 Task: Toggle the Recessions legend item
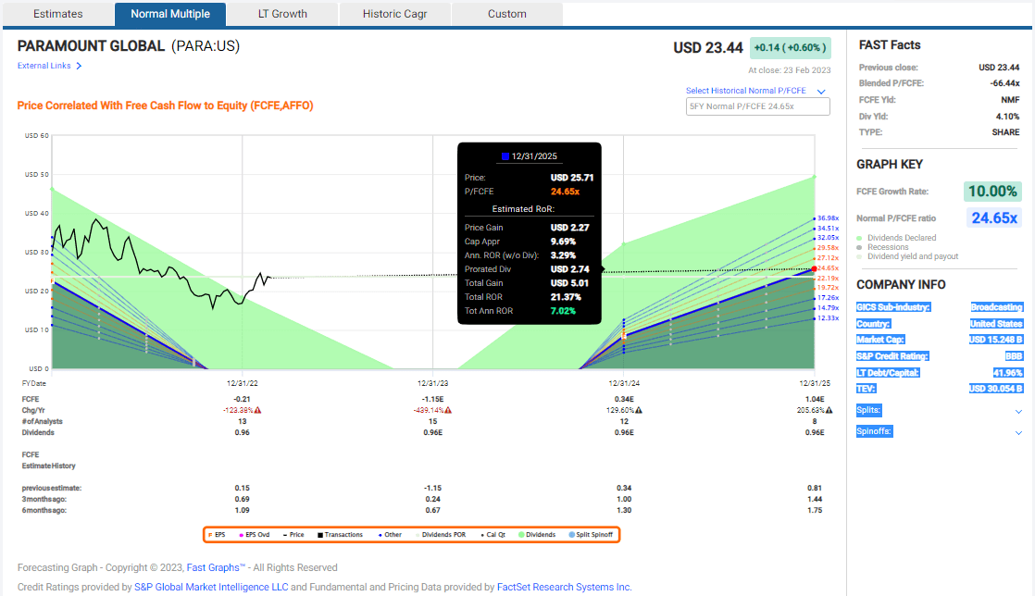coord(882,247)
